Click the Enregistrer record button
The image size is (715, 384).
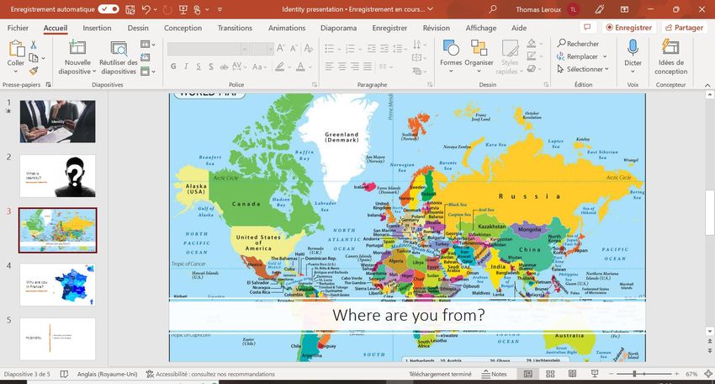click(629, 28)
